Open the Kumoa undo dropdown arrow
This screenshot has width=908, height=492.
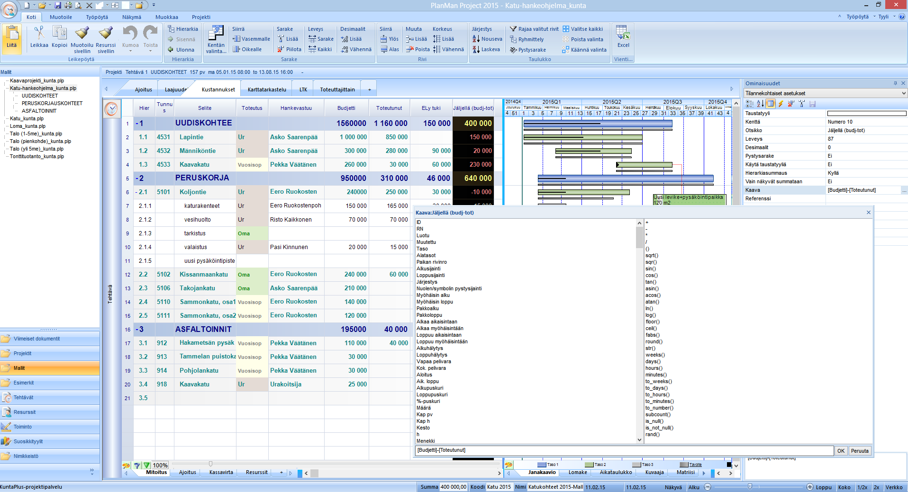130,51
